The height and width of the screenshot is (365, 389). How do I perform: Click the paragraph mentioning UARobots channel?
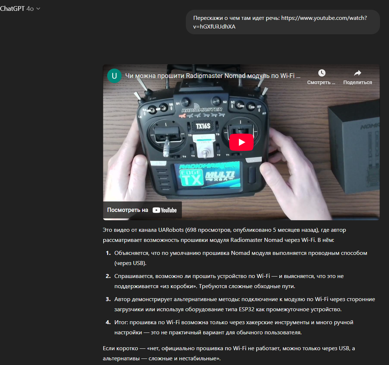[x=224, y=234]
